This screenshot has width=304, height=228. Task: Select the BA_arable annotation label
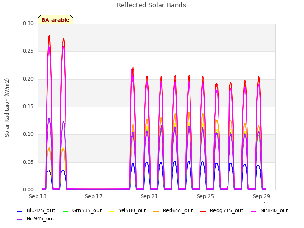56,20
